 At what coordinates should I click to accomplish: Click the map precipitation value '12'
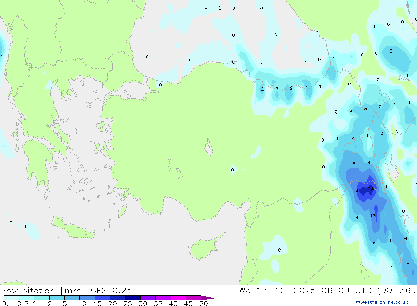point(372,216)
